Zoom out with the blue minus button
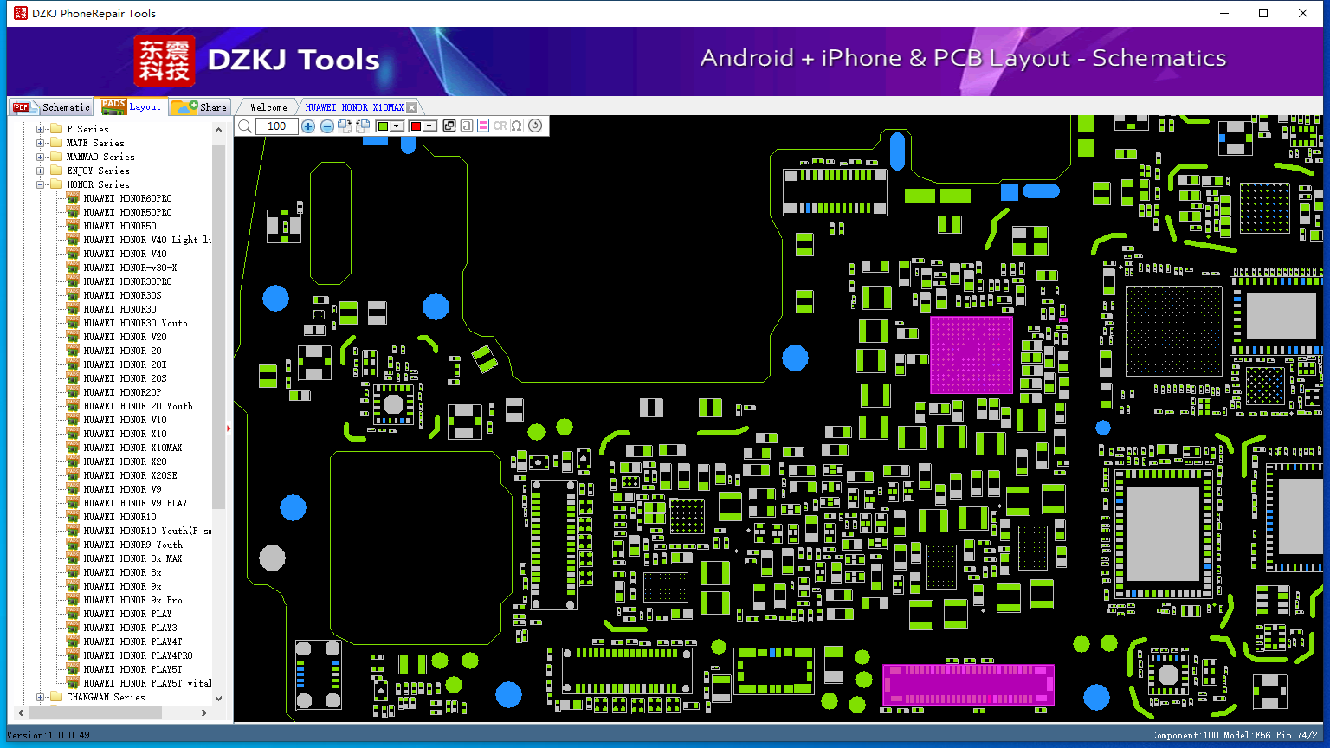1330x748 pixels. coord(327,126)
